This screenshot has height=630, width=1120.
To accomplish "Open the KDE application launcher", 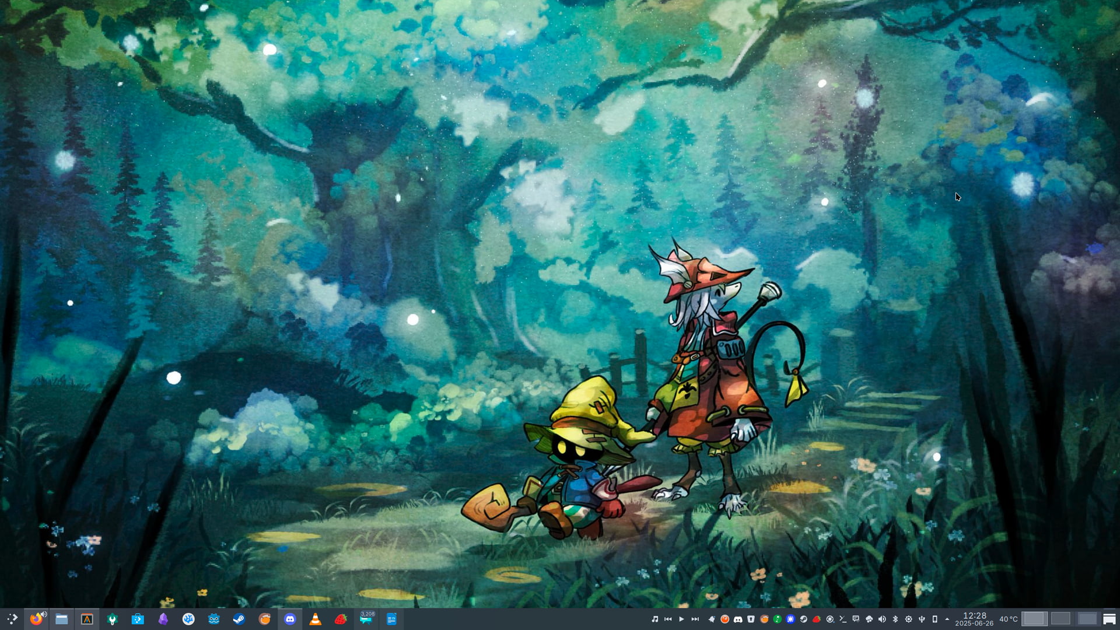I will 12,619.
